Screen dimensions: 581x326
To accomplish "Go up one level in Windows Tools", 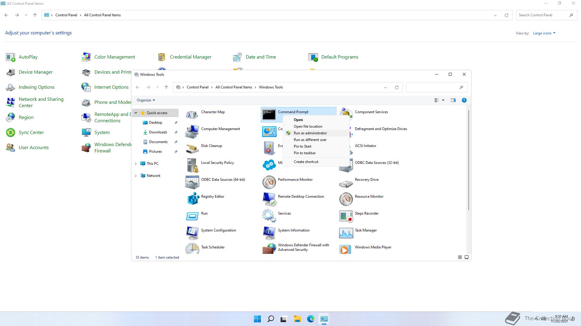I will point(166,87).
